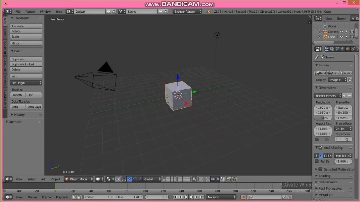Image resolution: width=360 pixels, height=202 pixels.
Task: Click the OpenGL render animation clapper icon
Action: pos(234,179)
